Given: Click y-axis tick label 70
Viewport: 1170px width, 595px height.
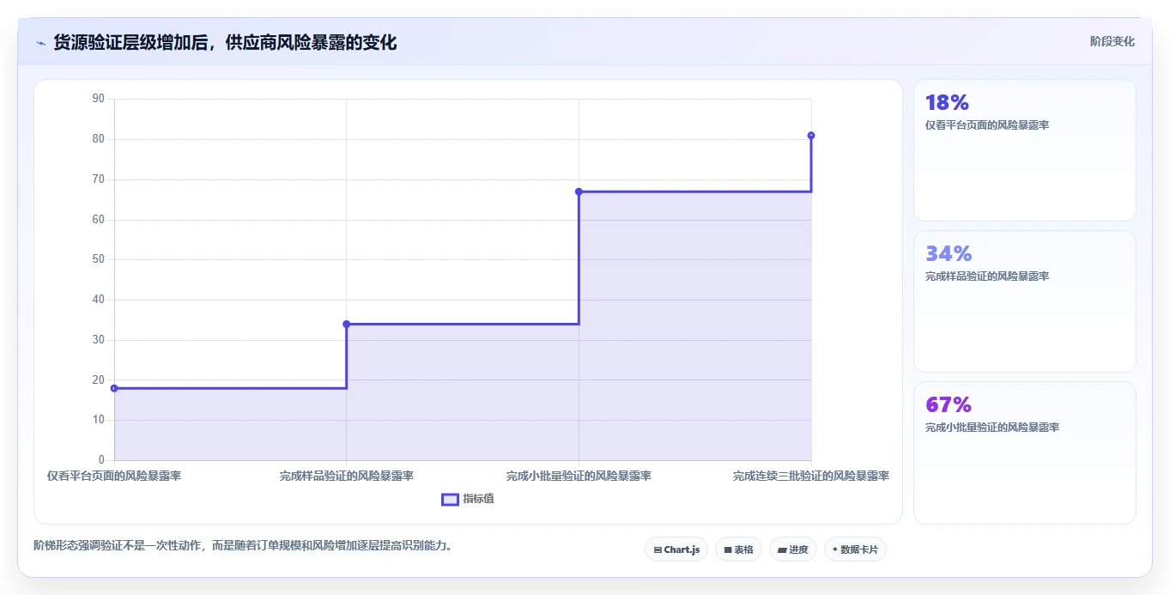Looking at the screenshot, I should coord(98,179).
